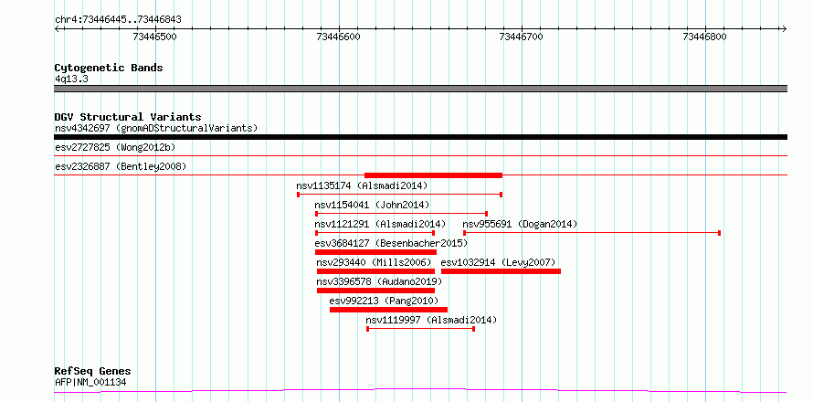Click the red bar under nsv293440
Image resolution: width=813 pixels, height=402 pixels.
(x=376, y=271)
